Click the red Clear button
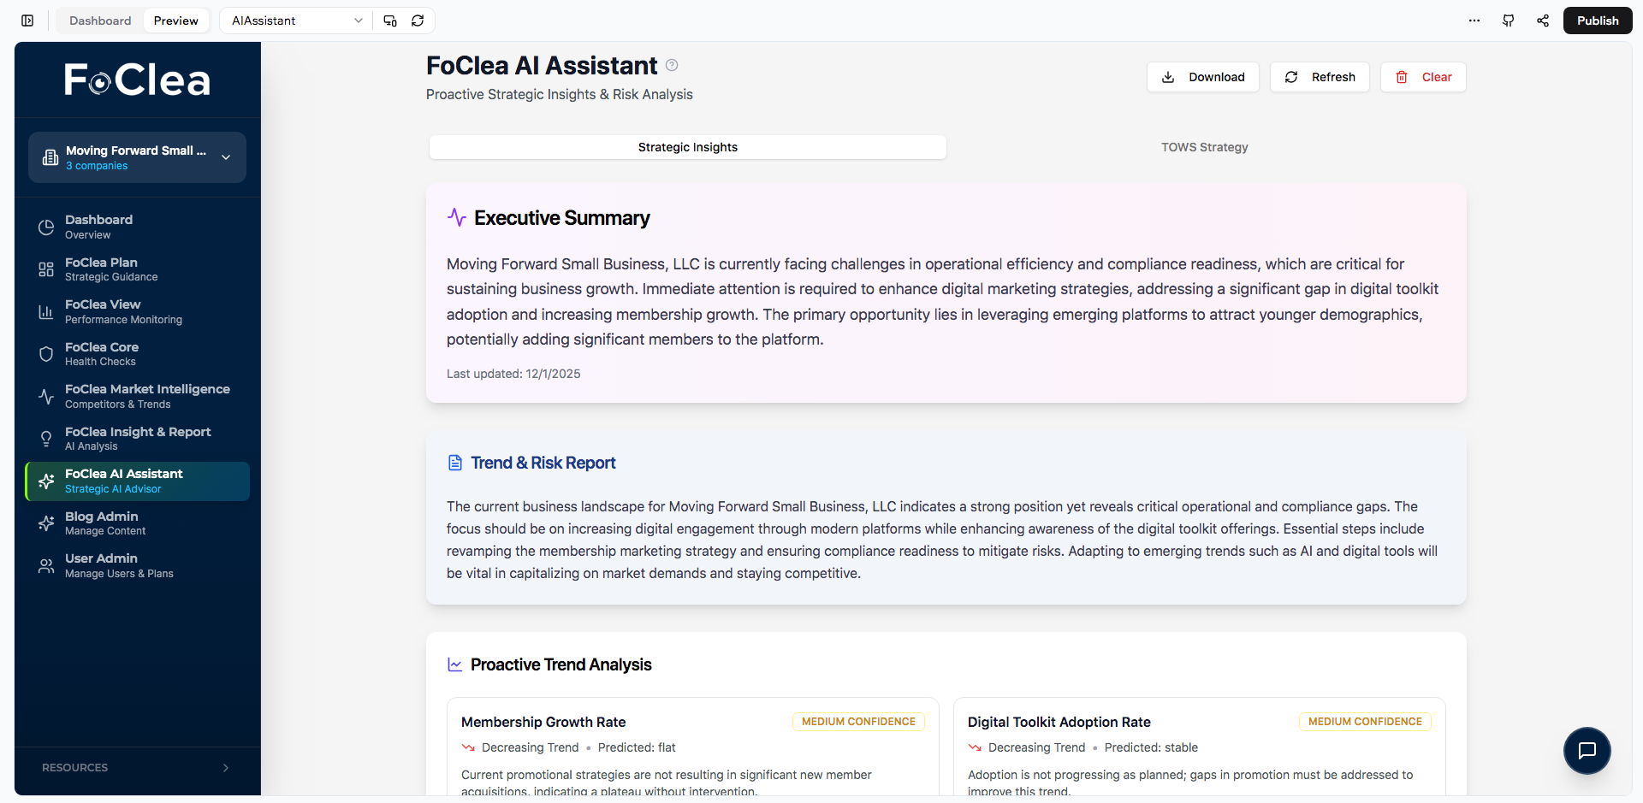Viewport: 1643px width, 803px height. pos(1422,77)
